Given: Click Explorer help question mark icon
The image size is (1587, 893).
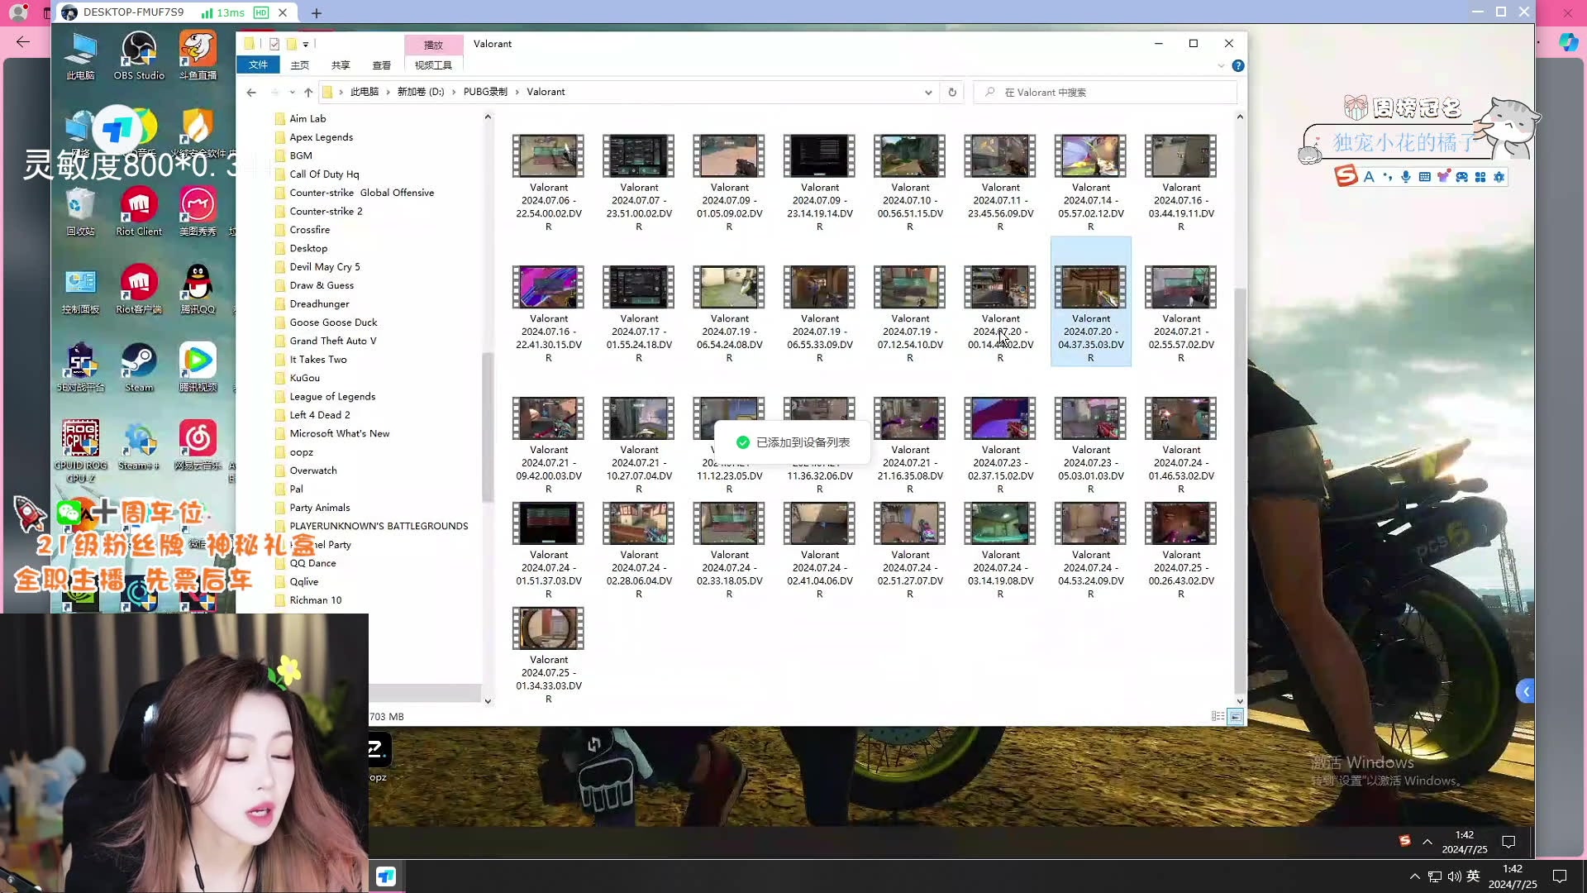Looking at the screenshot, I should point(1237,65).
